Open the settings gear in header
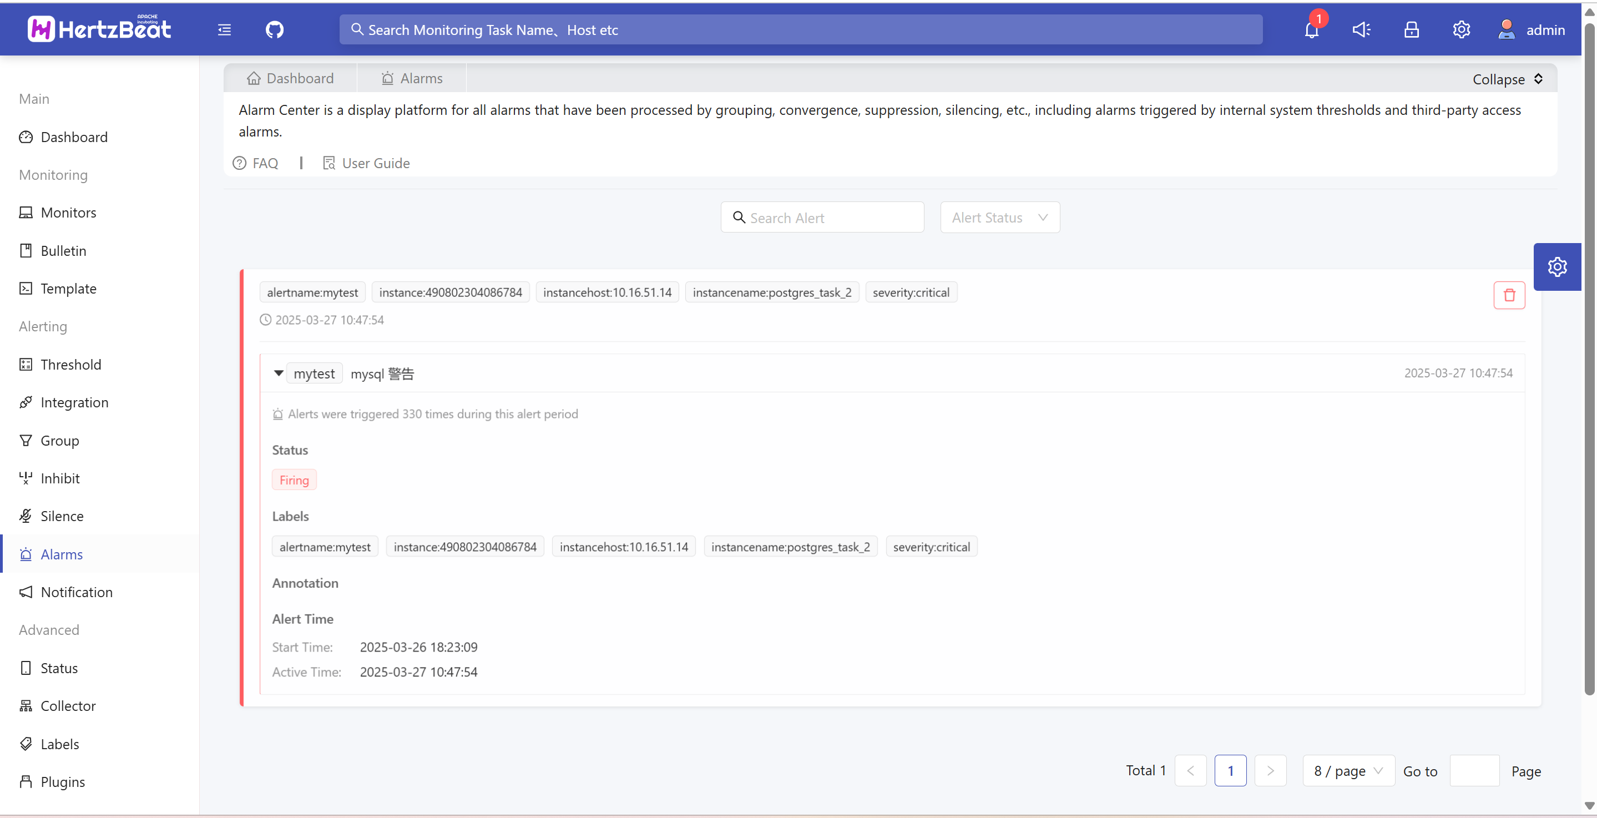This screenshot has width=1597, height=818. [1461, 30]
